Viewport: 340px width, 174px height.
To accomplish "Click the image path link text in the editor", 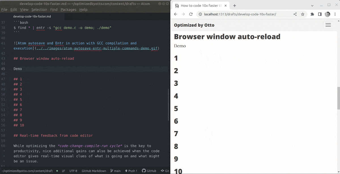I will 97,48.
